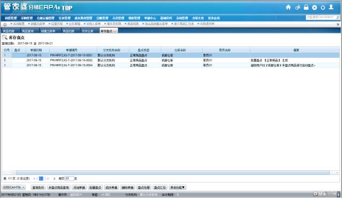This screenshot has width=342, height=198.
Task: Select the row with number ending 0002
Action: tap(170, 60)
